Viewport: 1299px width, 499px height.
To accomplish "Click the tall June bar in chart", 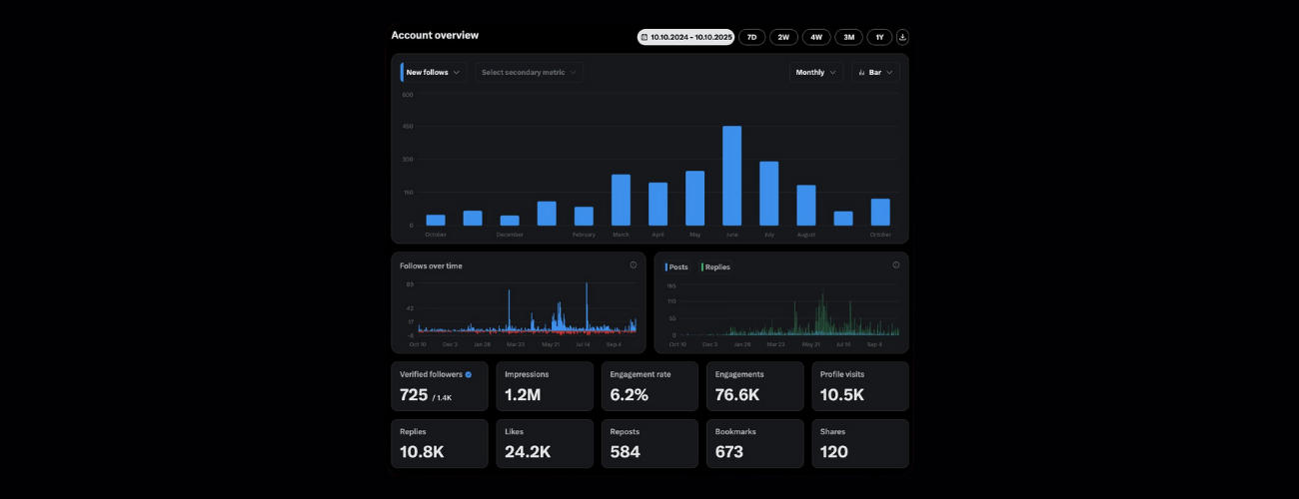I will 731,176.
